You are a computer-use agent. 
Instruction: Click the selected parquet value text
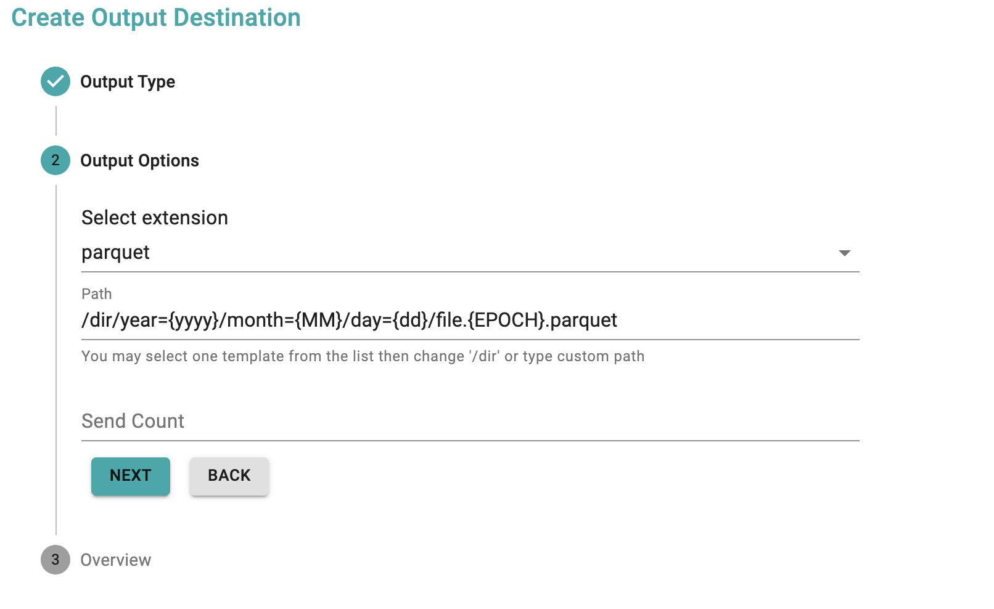point(116,253)
